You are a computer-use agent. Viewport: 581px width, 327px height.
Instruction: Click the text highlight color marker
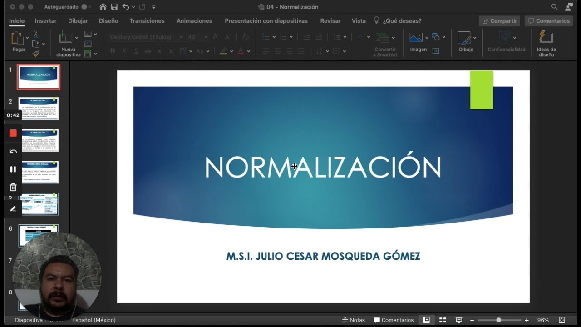[223, 51]
